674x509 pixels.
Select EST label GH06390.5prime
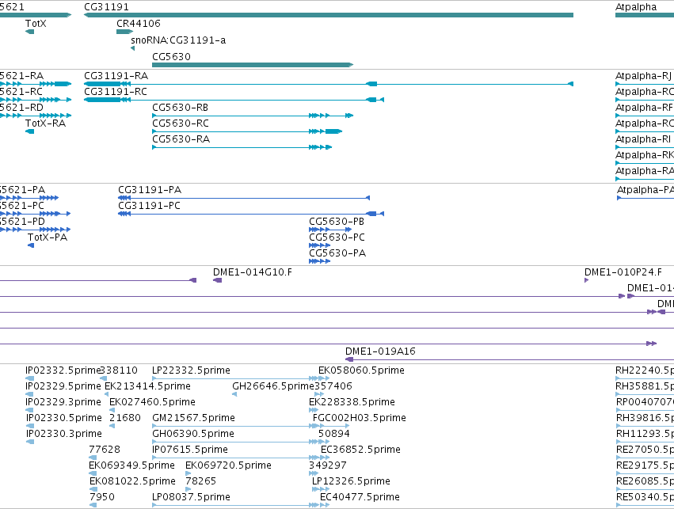click(x=193, y=434)
